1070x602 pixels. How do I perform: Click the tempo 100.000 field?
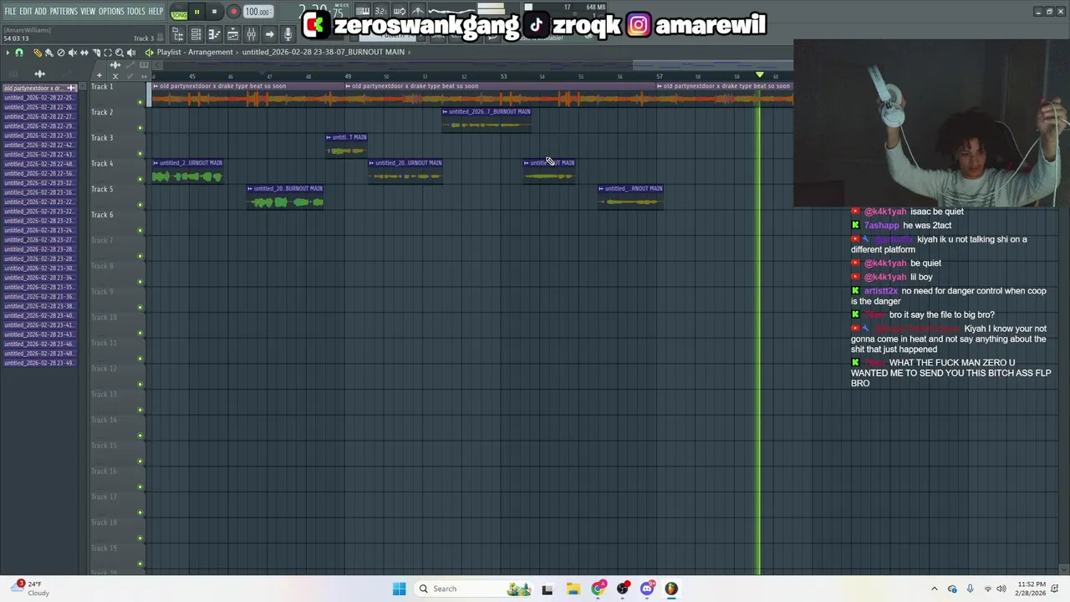[x=257, y=12]
